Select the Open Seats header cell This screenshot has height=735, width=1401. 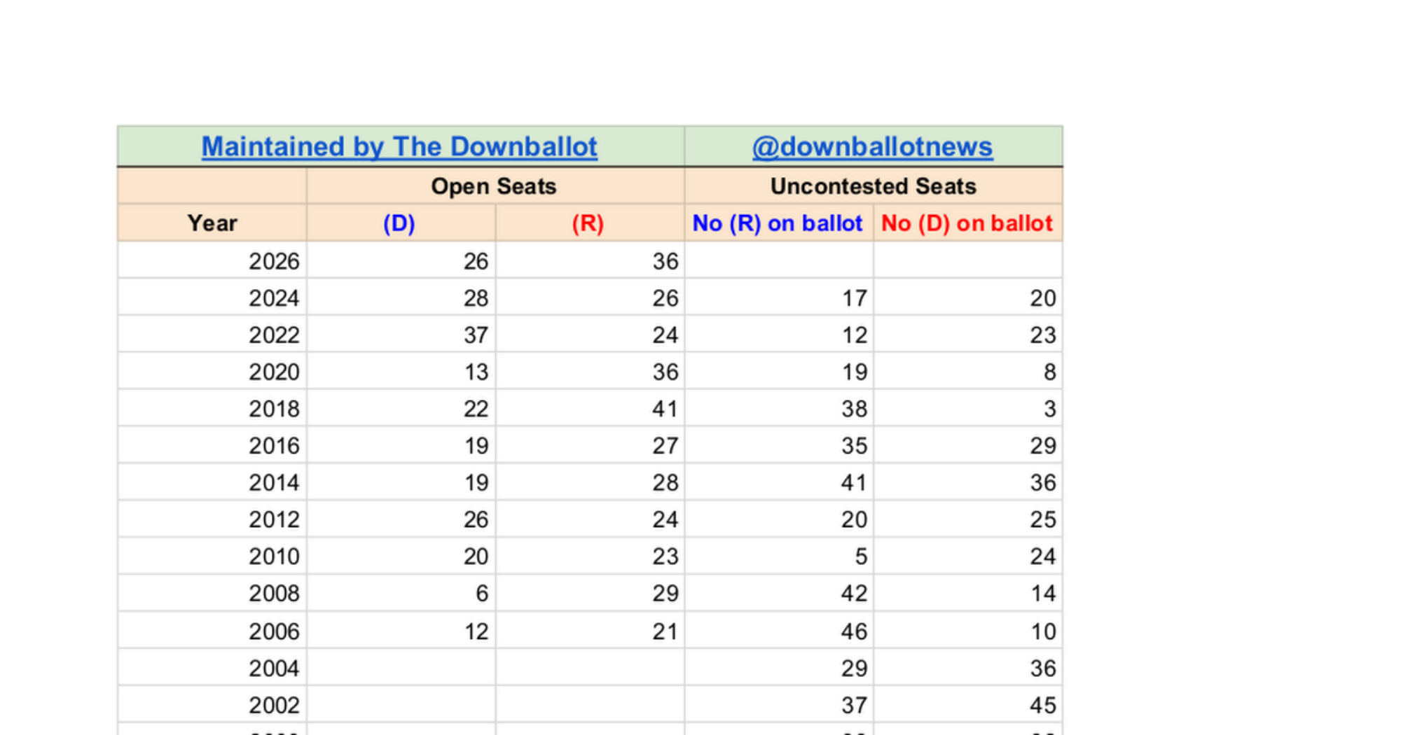point(494,186)
